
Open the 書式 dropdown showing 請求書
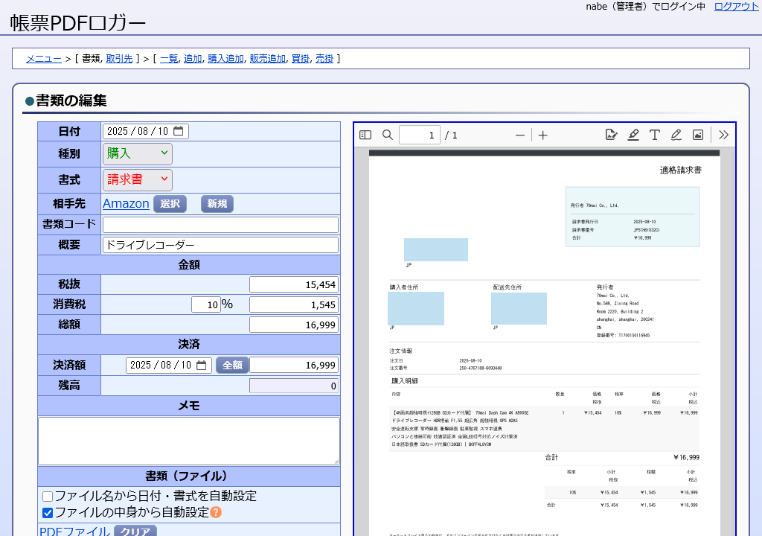137,179
